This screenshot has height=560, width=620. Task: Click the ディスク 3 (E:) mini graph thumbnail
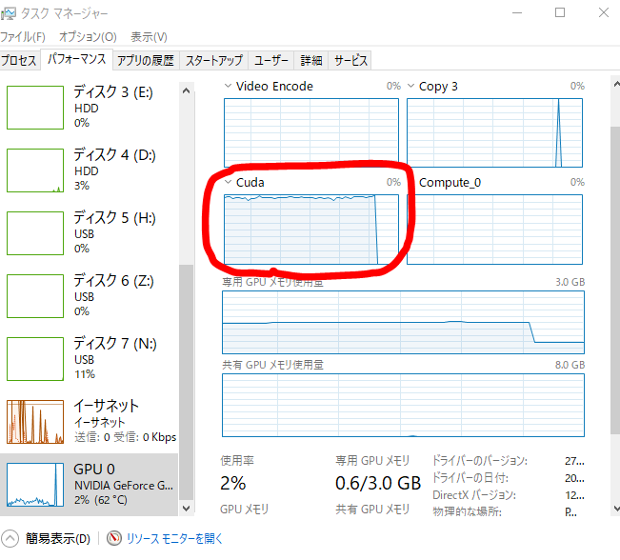pos(35,108)
